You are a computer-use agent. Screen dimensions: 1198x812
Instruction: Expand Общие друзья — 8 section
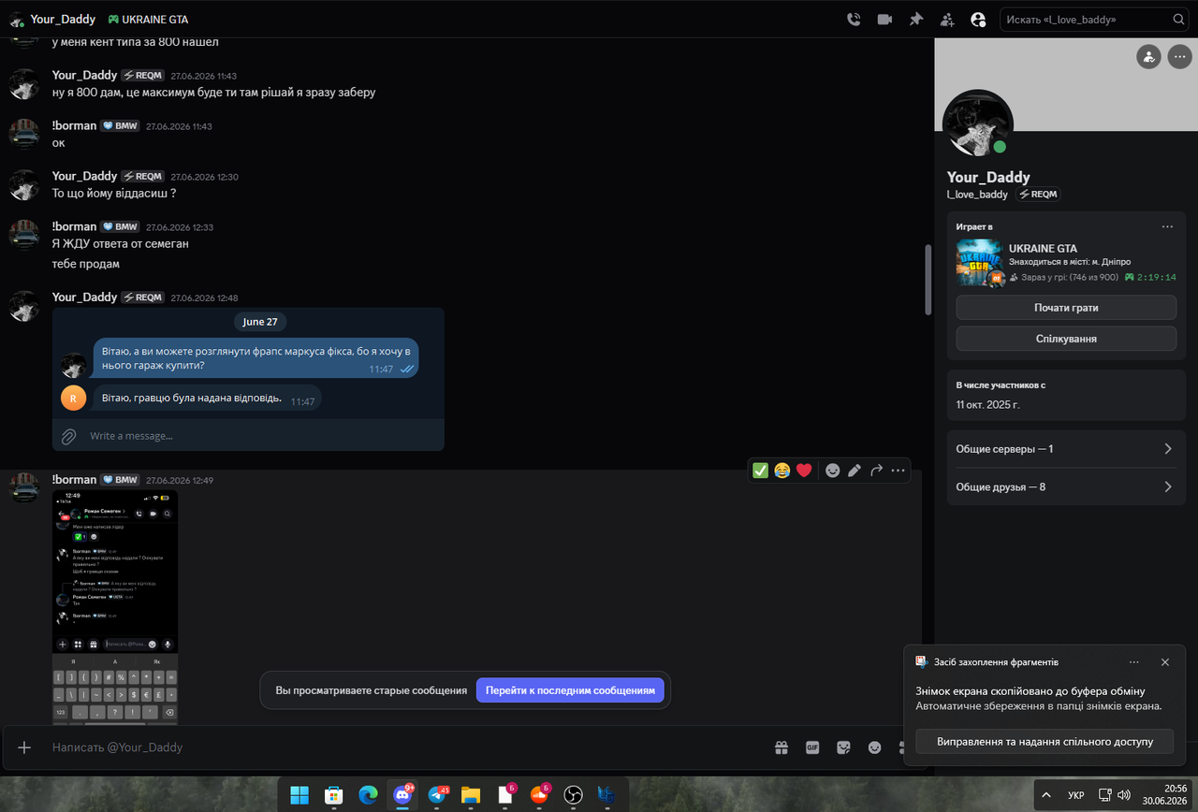point(1066,486)
